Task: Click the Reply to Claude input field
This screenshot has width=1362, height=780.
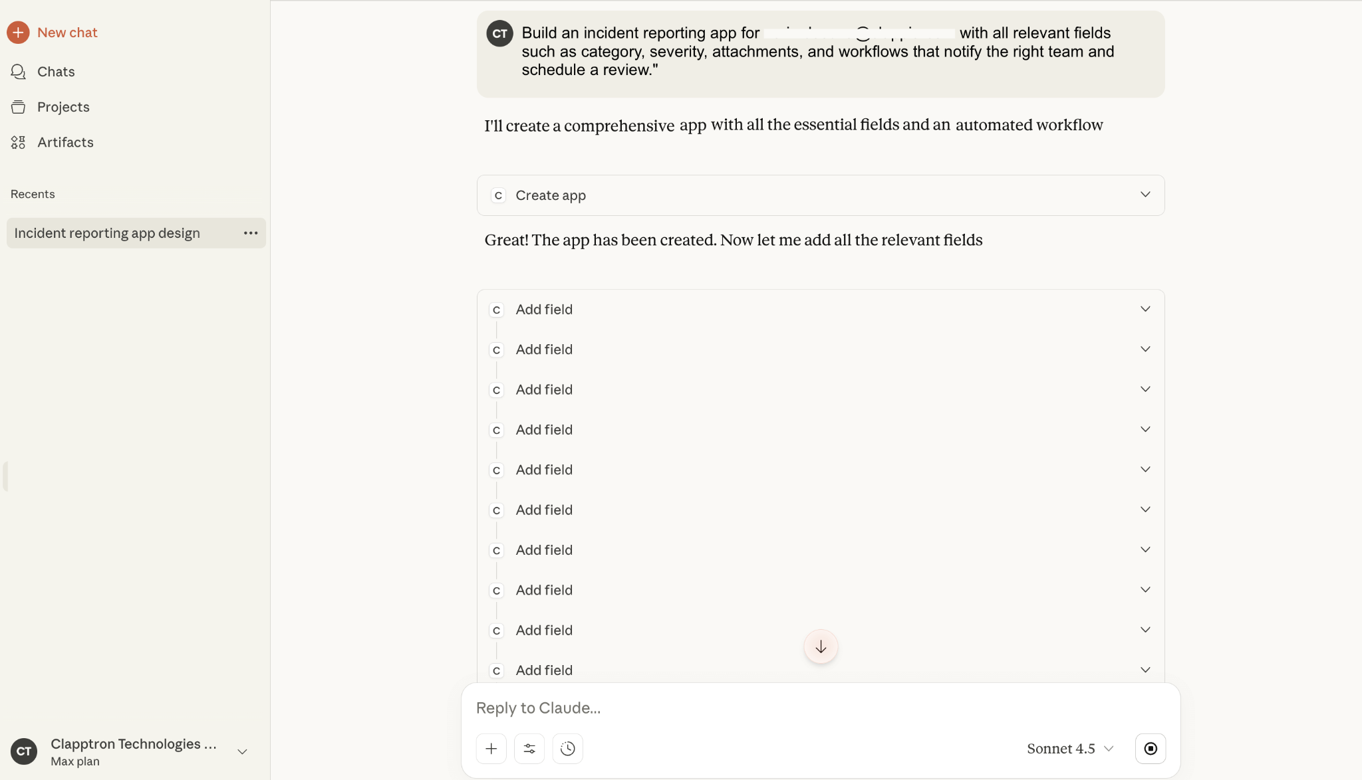Action: 732,708
